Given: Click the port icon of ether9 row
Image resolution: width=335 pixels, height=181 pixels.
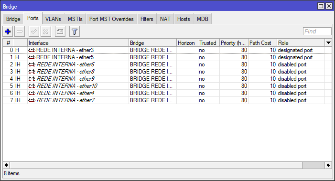Looking at the screenshot, I should pyautogui.click(x=32, y=79).
